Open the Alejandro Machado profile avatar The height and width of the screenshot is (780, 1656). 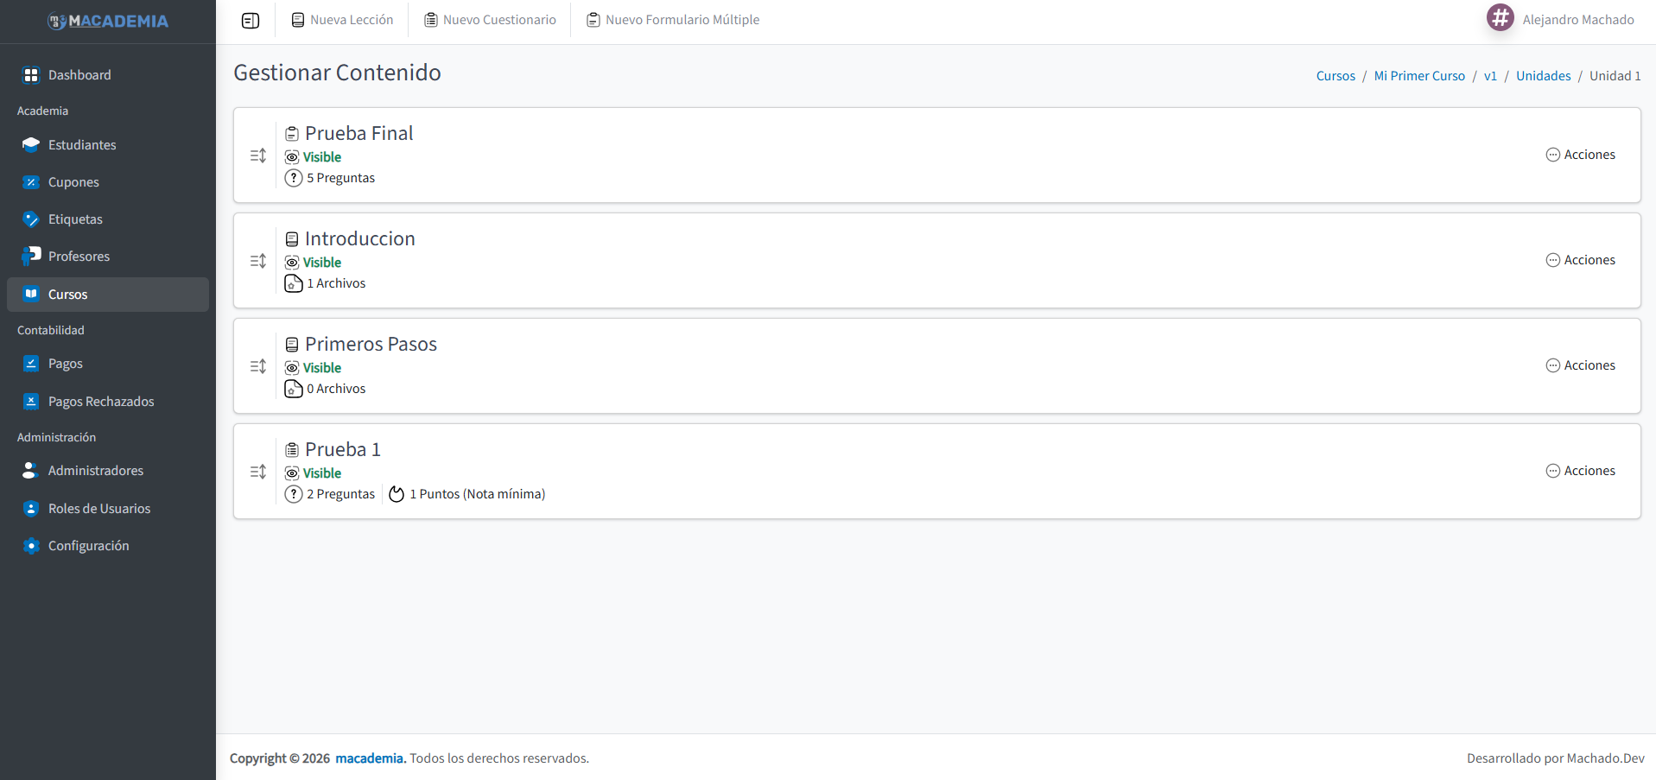[x=1500, y=18]
